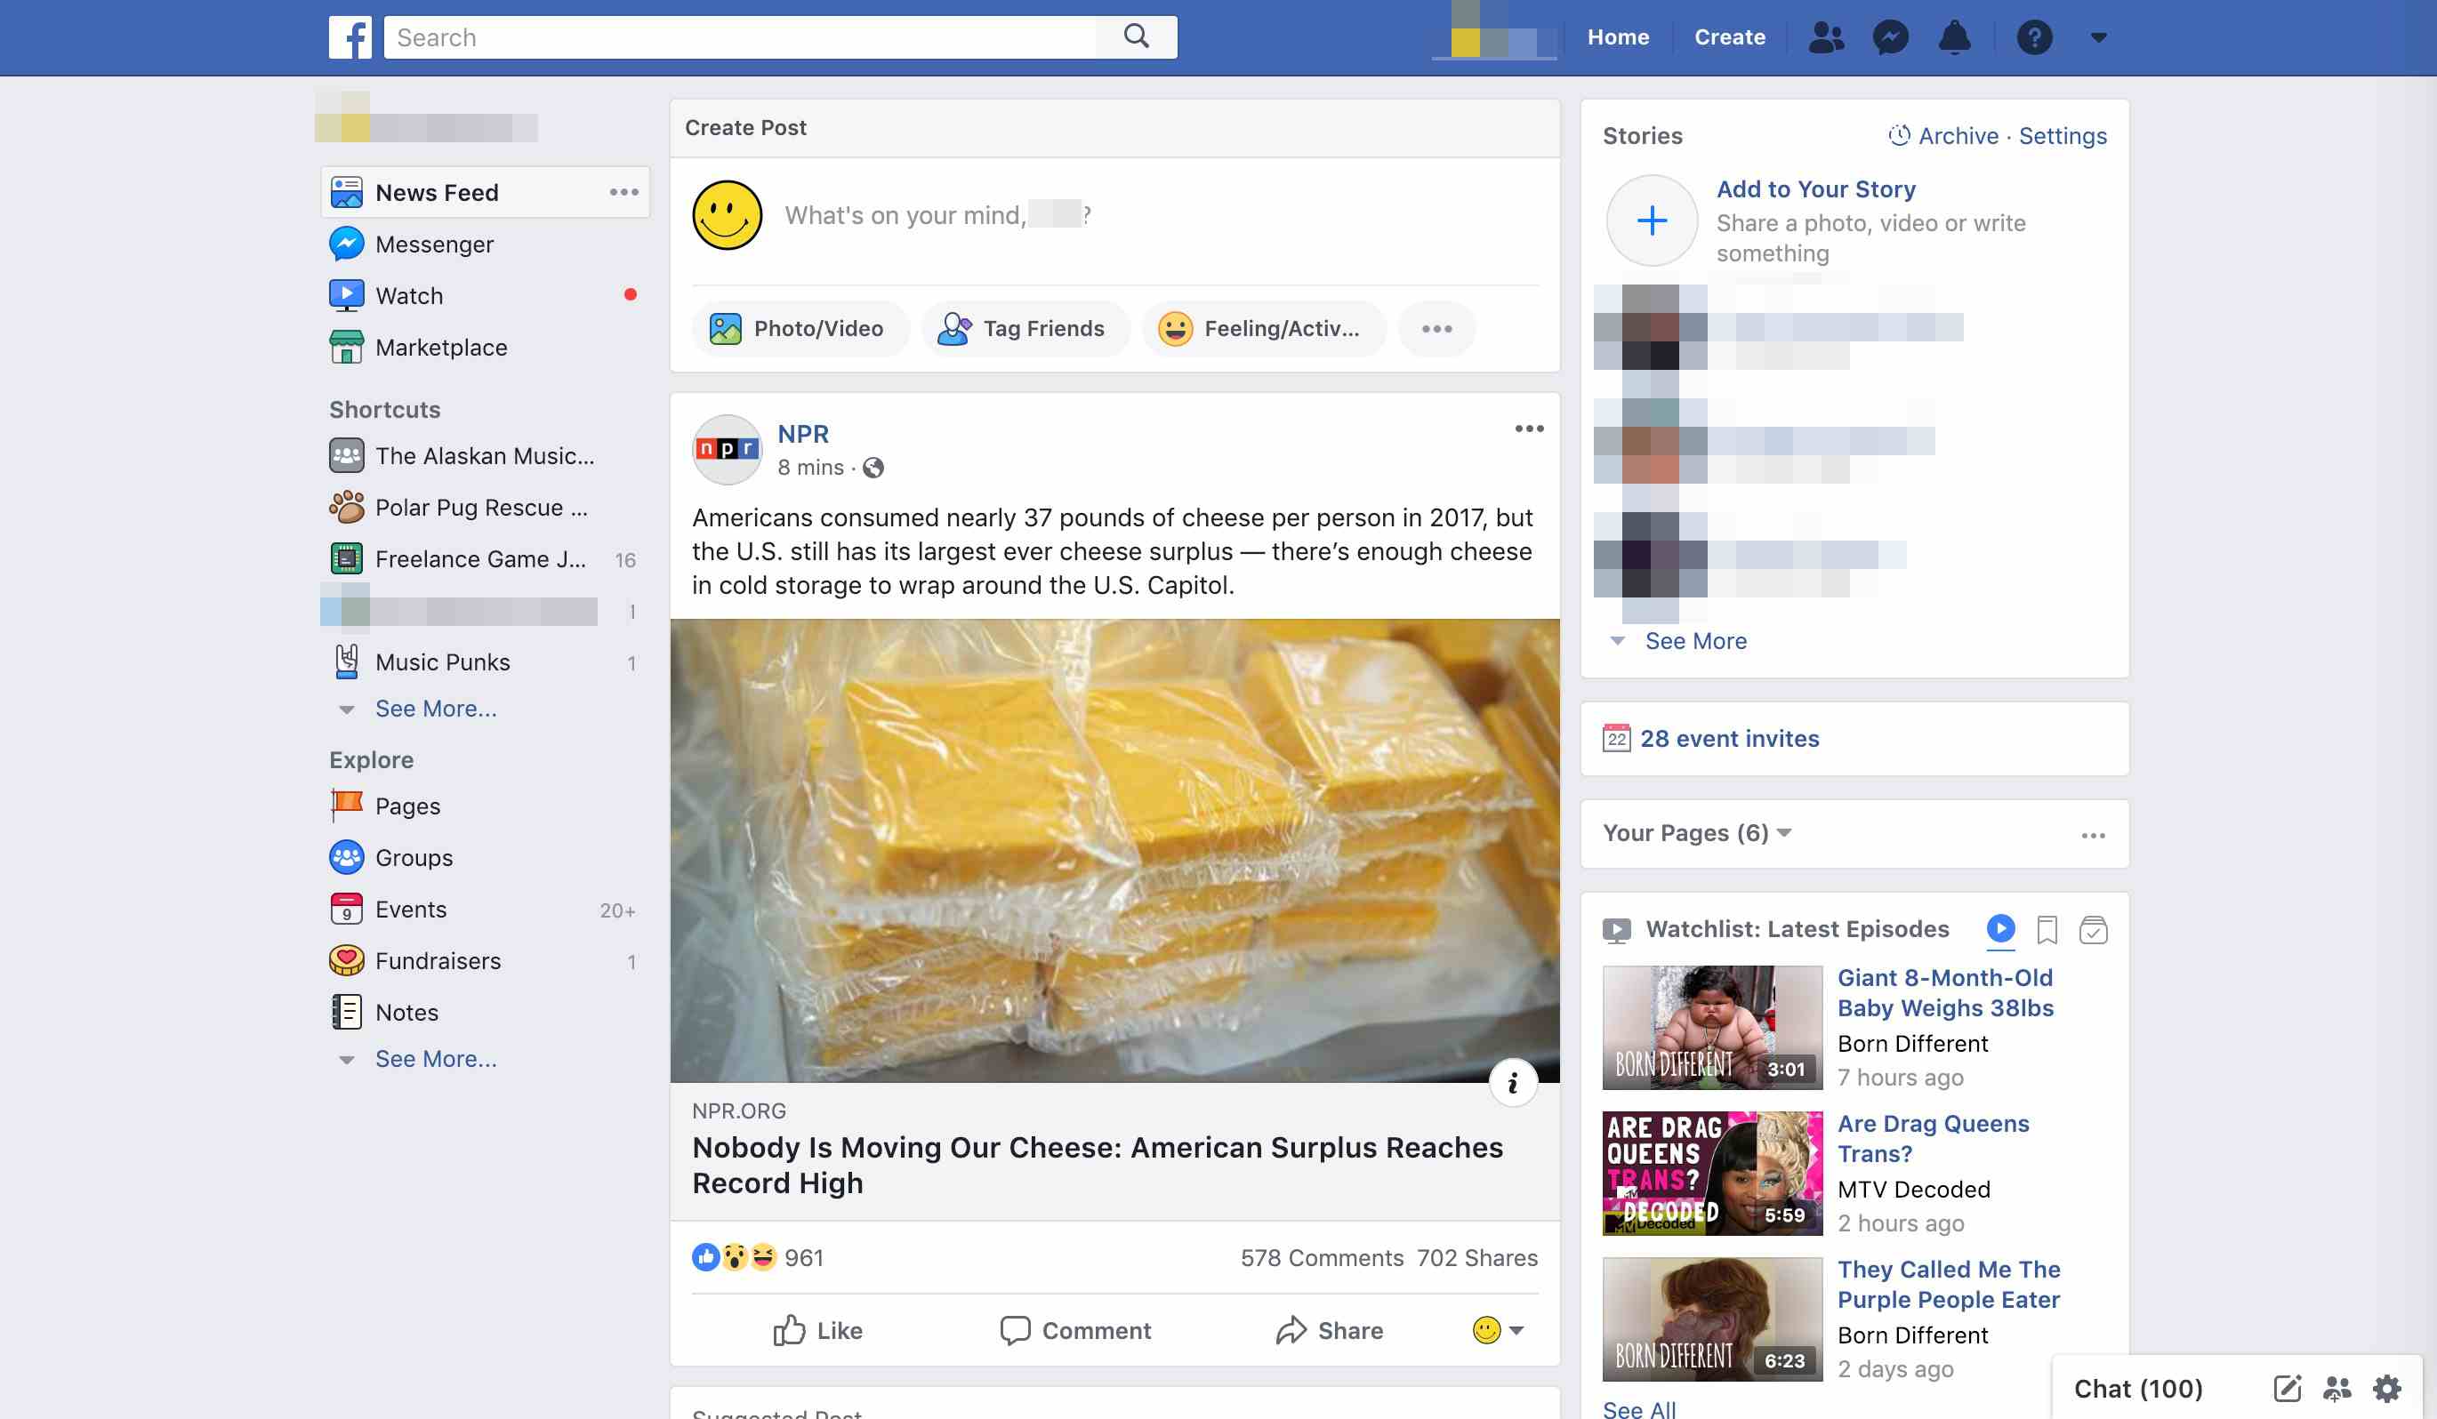Open Friend Requests icon in top bar
Viewport: 2437px width, 1419px height.
click(x=1826, y=37)
